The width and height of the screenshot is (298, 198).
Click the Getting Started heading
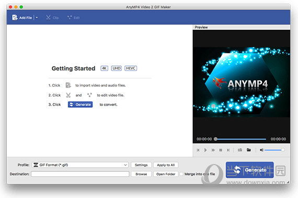tap(73, 68)
